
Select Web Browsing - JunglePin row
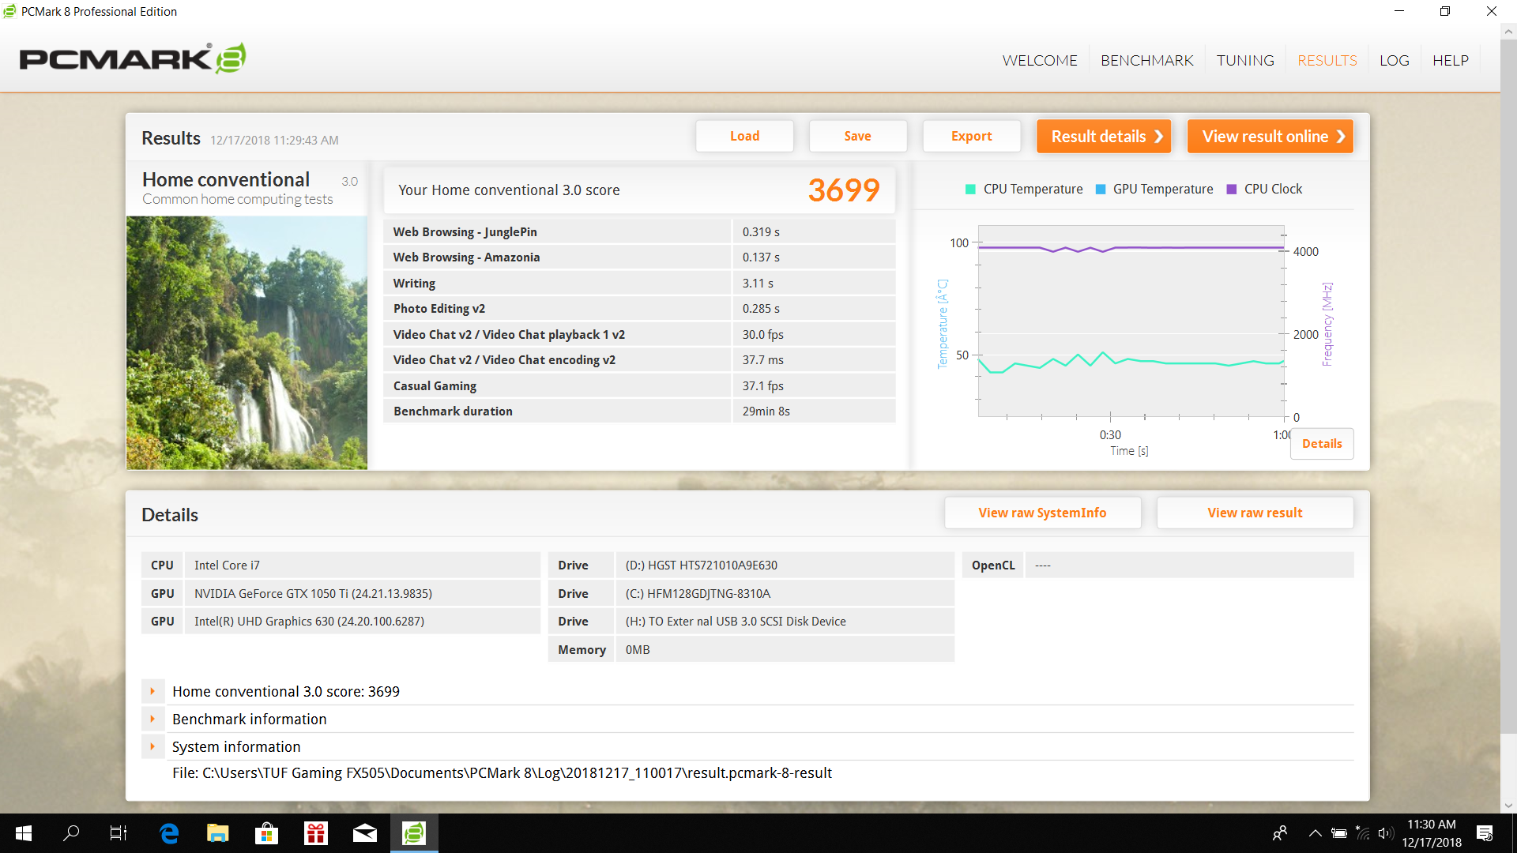(x=639, y=231)
